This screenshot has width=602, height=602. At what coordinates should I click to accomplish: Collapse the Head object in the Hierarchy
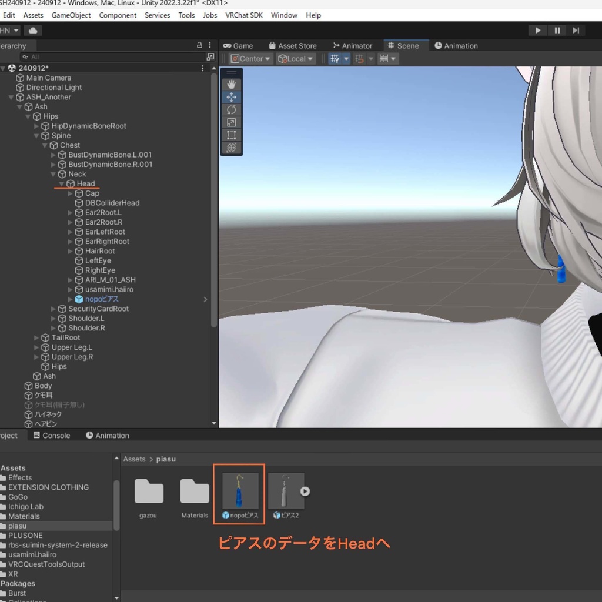[x=61, y=183]
